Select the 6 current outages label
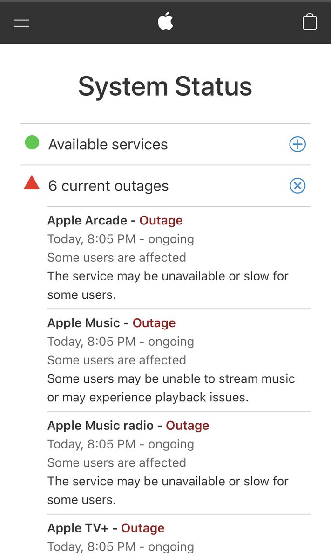The width and height of the screenshot is (331, 560). [108, 186]
